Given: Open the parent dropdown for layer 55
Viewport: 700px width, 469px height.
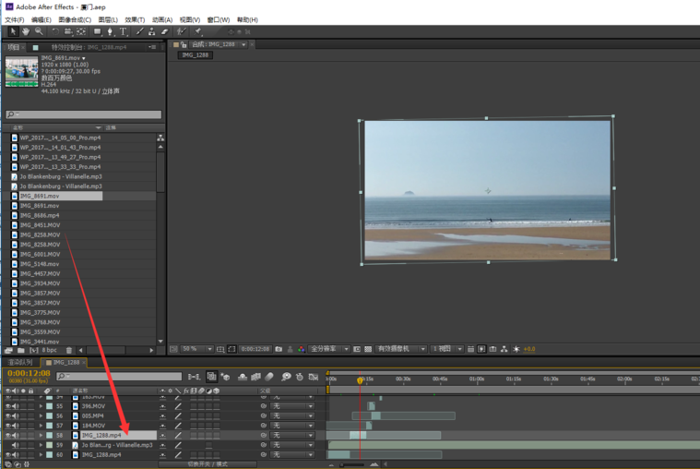Looking at the screenshot, I should tap(292, 406).
